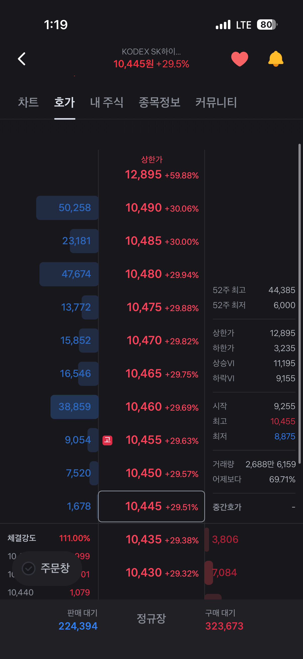The height and width of the screenshot is (659, 303).
Task: Go to the 종목정보 tab
Action: 159,102
